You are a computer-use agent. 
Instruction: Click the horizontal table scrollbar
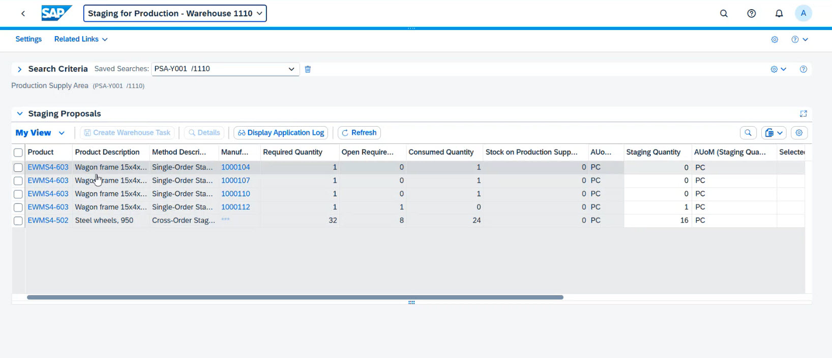coord(295,297)
